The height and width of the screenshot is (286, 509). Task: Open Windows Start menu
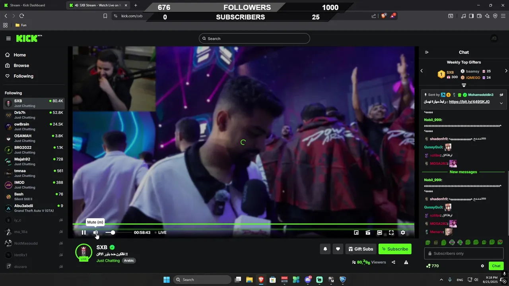click(166, 280)
